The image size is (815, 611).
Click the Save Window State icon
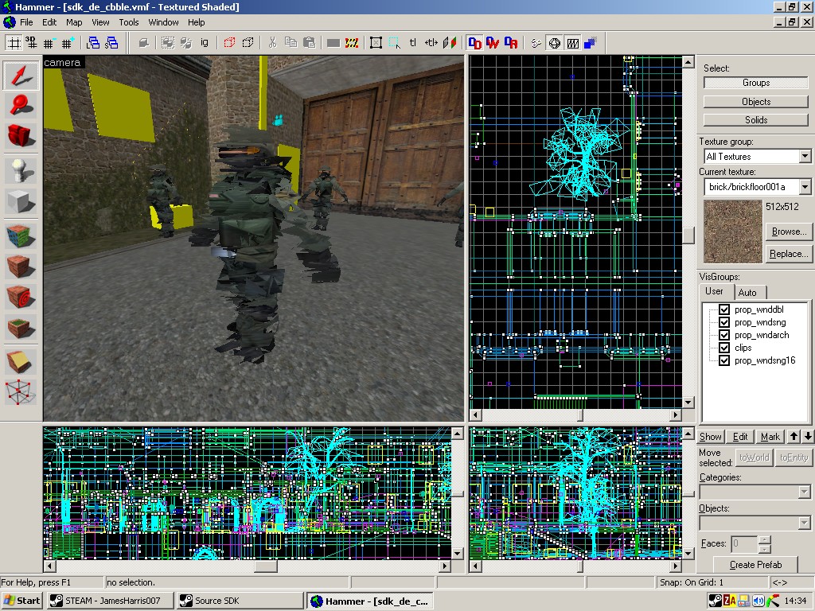111,43
